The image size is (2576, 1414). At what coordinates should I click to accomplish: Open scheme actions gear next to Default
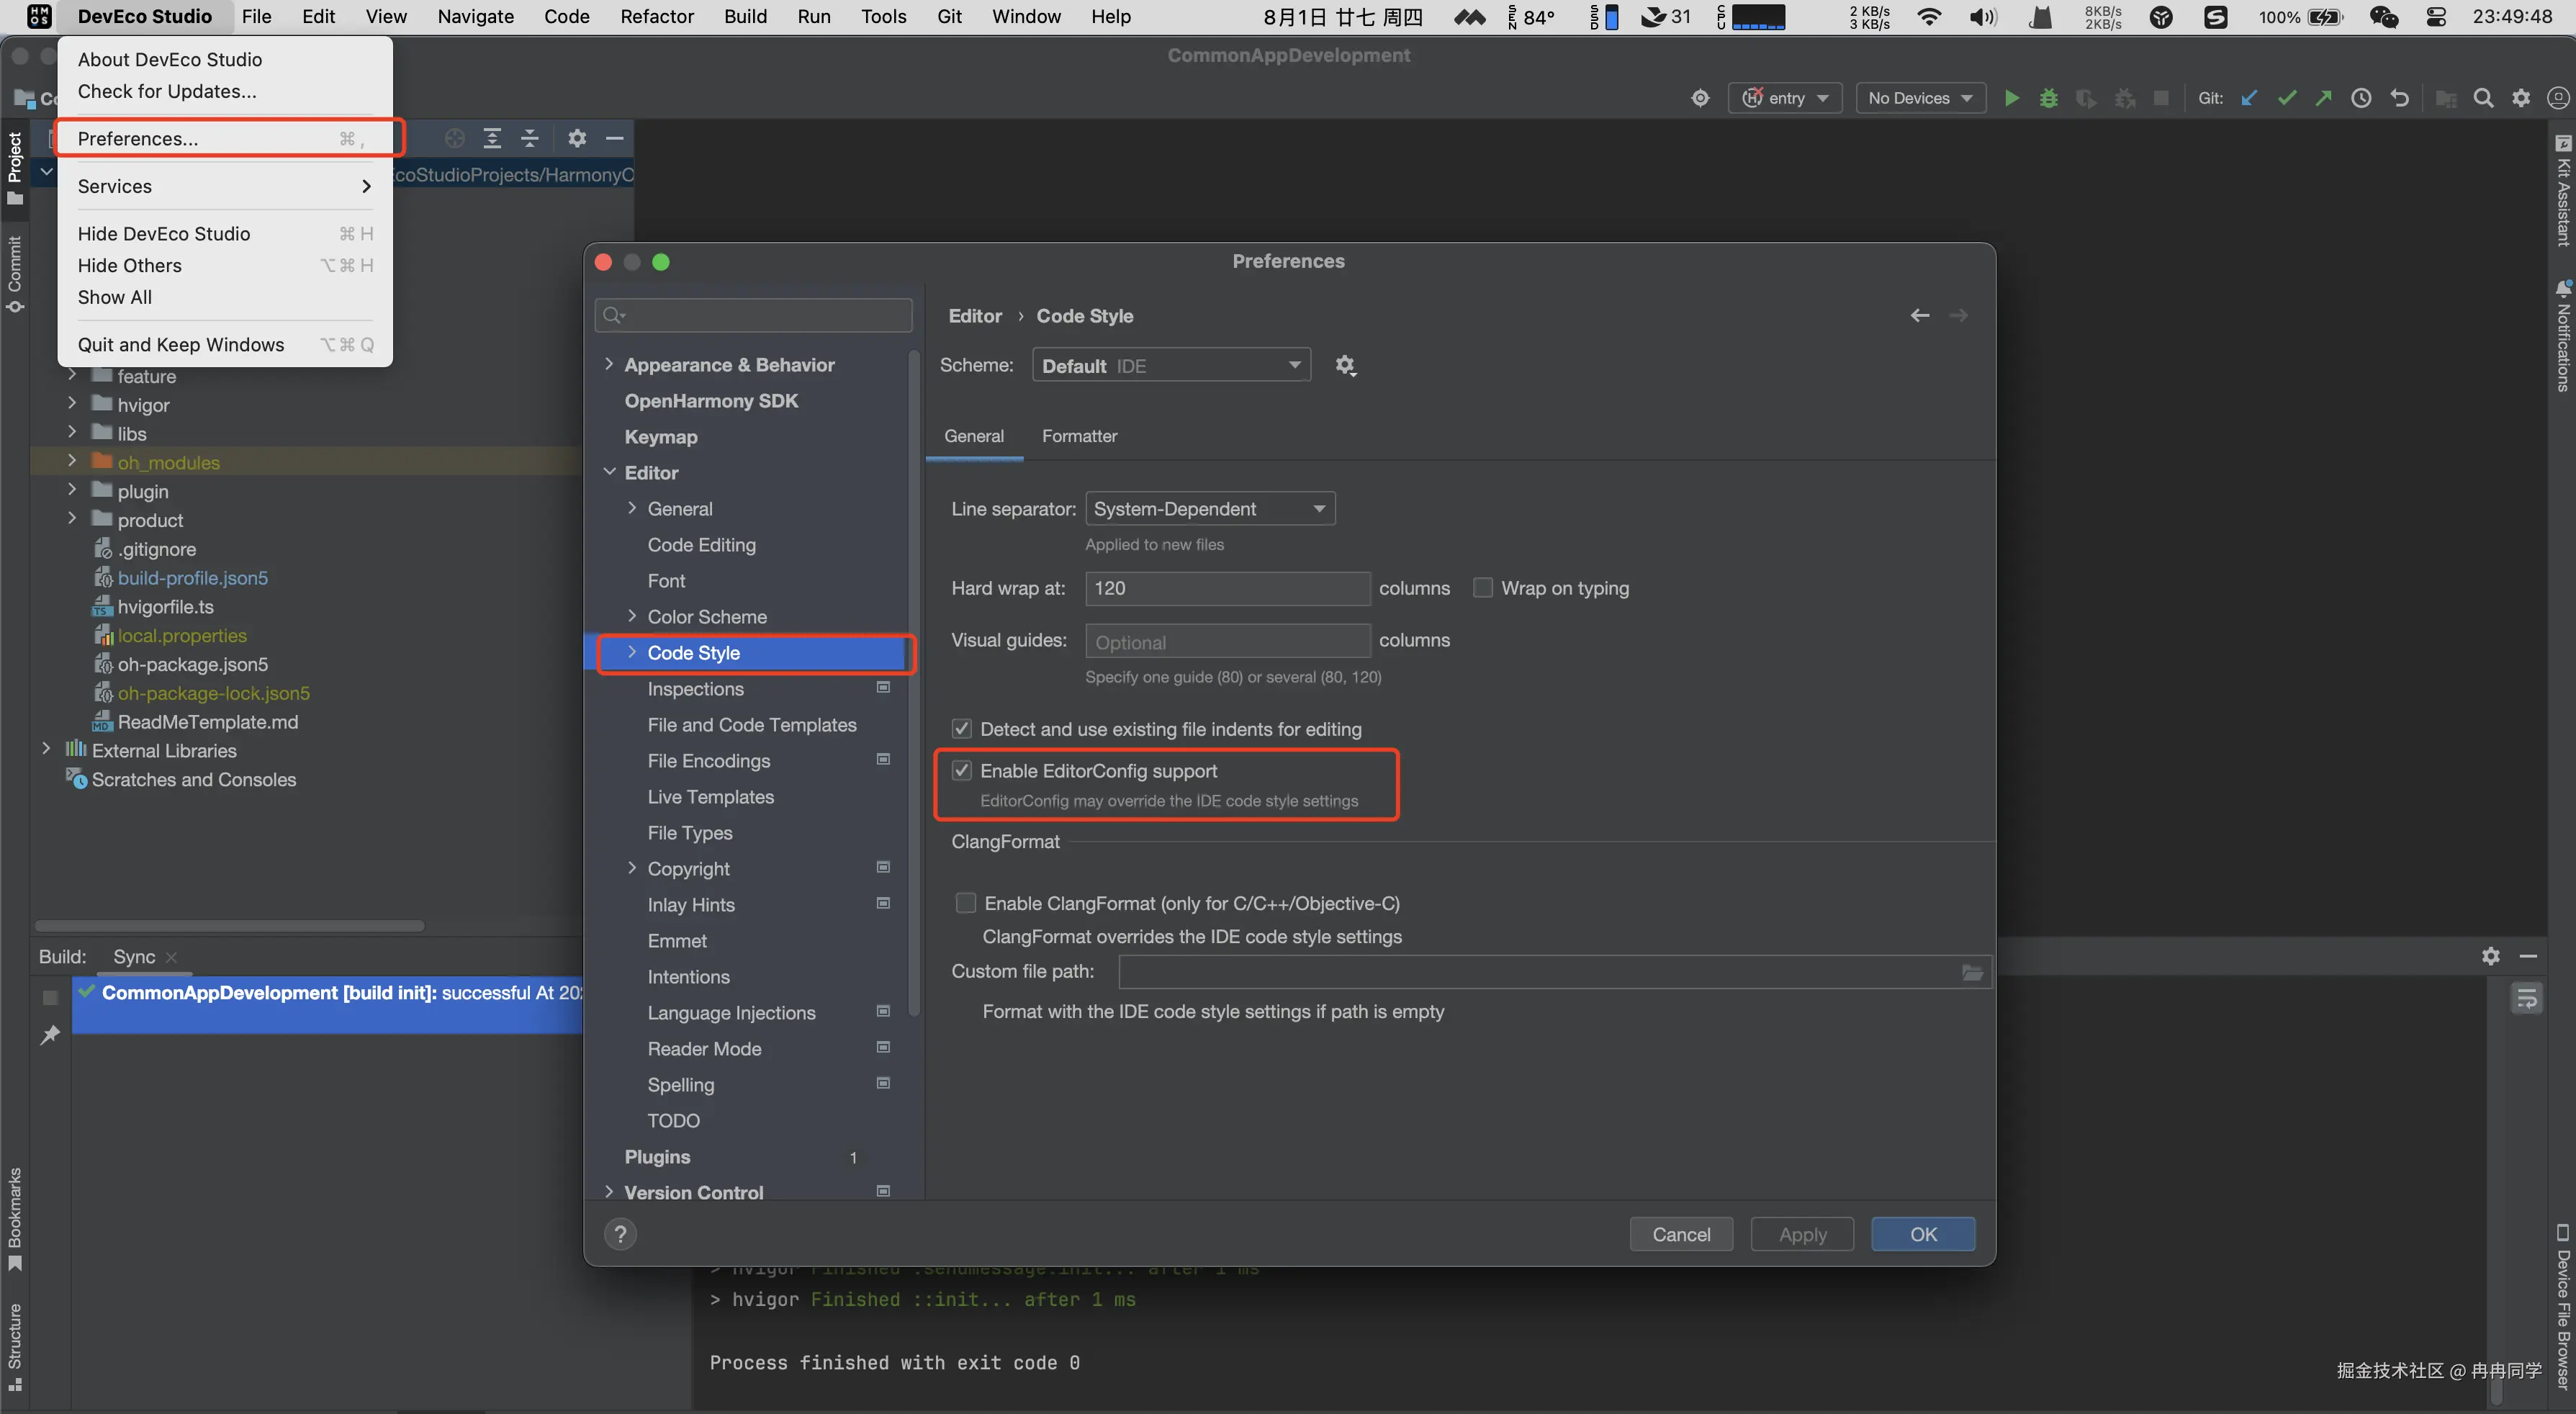click(x=1345, y=366)
